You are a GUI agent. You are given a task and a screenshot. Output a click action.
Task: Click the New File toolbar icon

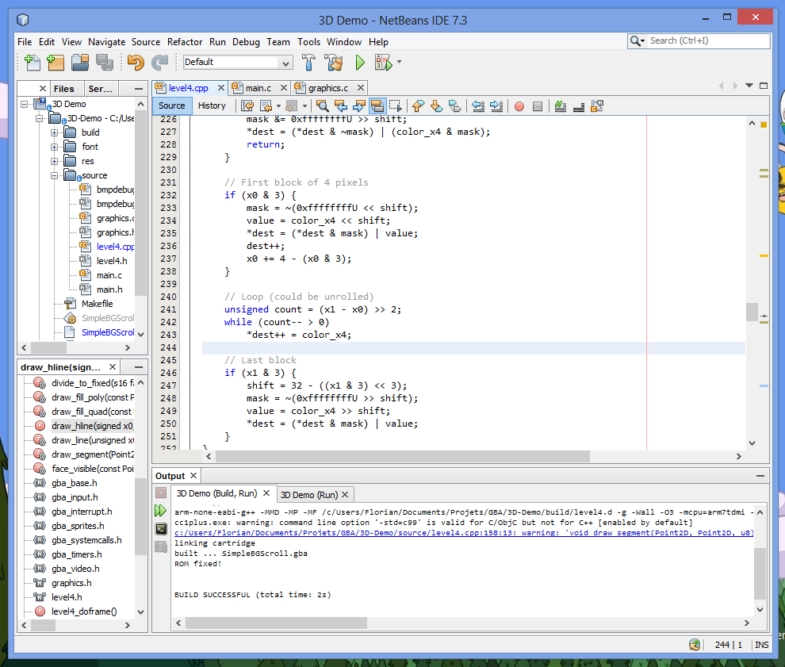click(x=32, y=62)
